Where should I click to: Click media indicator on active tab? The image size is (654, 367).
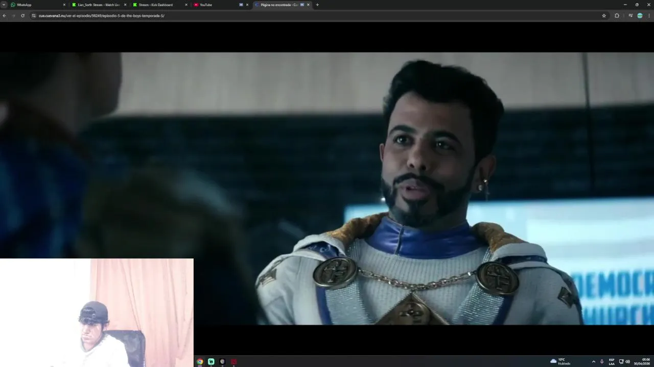[x=302, y=5]
